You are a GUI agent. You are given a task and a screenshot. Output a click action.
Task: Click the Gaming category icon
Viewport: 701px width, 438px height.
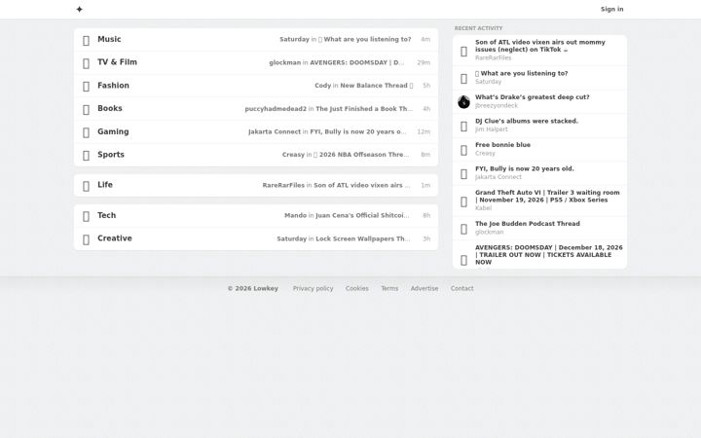coord(87,133)
